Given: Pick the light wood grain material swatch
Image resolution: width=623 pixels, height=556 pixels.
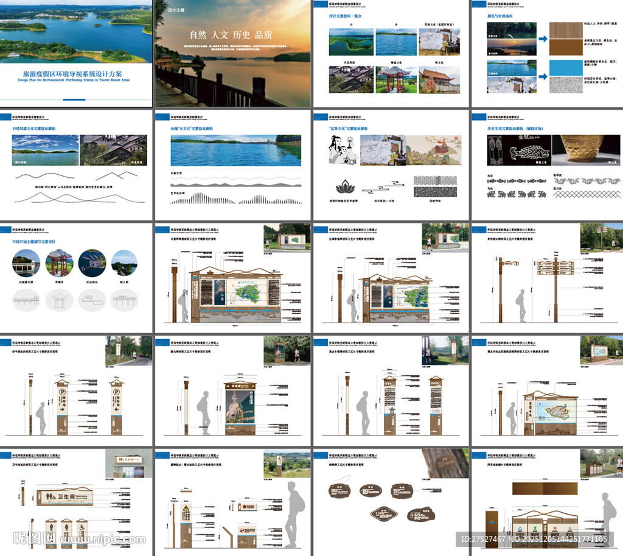Looking at the screenshot, I should pos(566,30).
